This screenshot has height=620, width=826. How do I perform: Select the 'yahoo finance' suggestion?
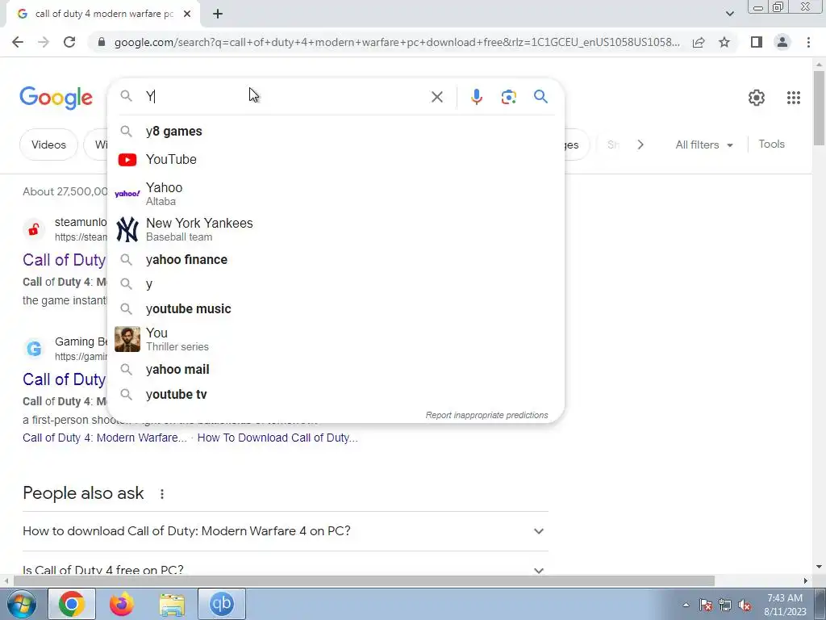(336, 259)
